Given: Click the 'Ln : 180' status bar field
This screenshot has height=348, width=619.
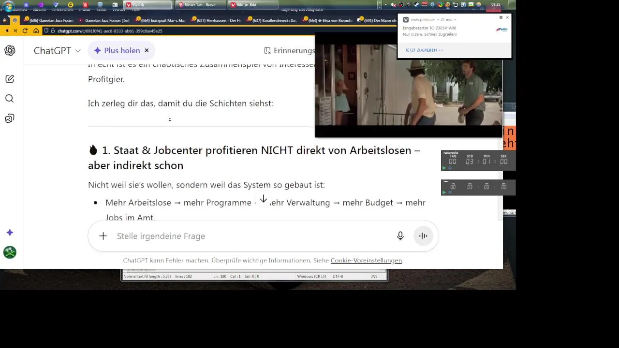Looking at the screenshot, I should coord(220,276).
